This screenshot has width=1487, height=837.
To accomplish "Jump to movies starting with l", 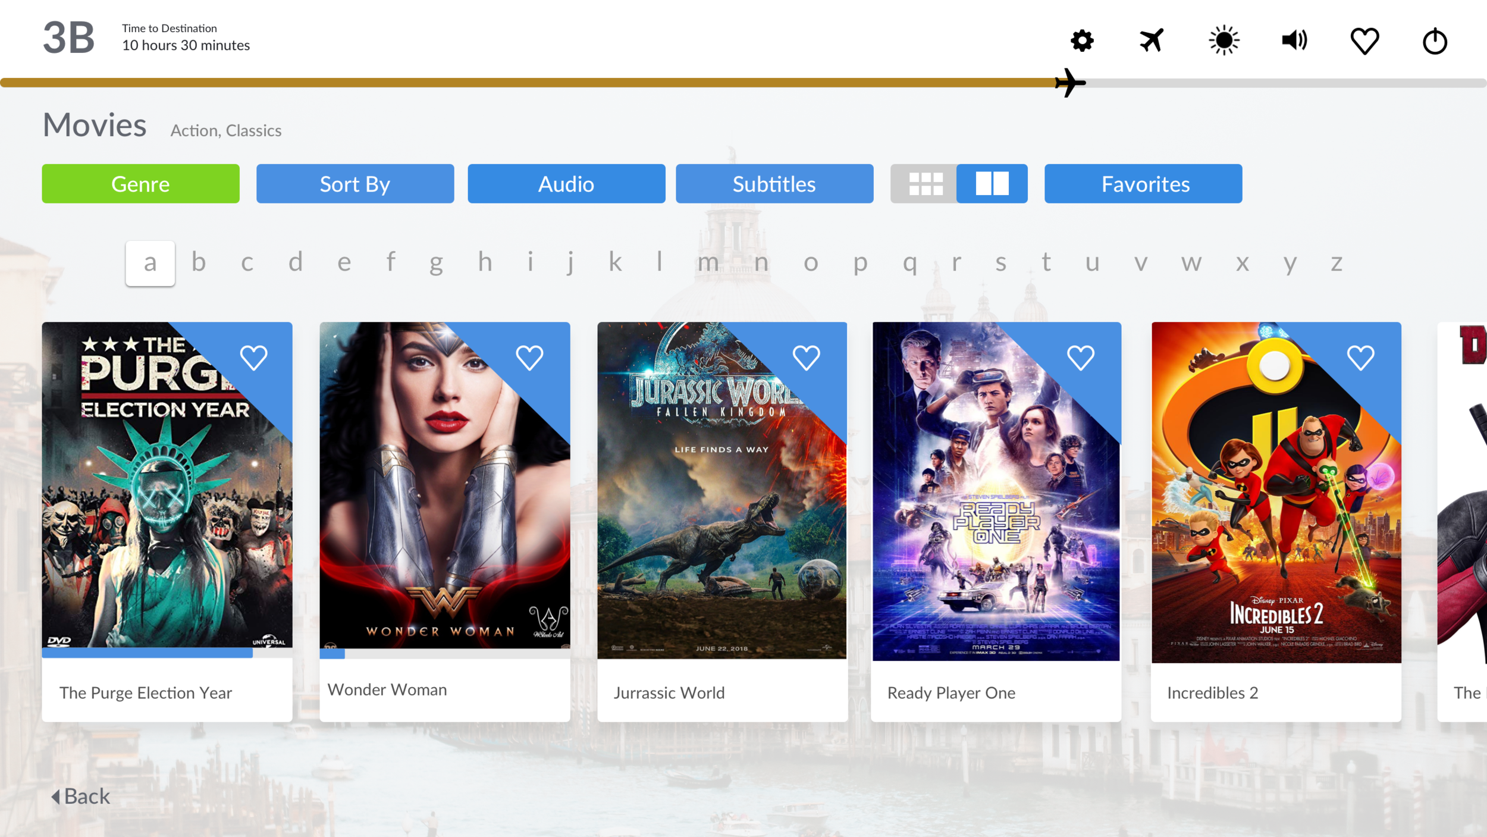I will [660, 262].
